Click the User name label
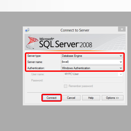 [38, 74]
